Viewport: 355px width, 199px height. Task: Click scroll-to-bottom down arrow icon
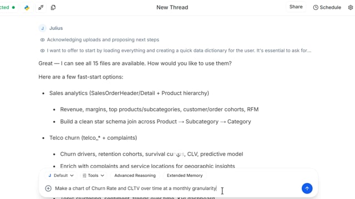(178, 155)
